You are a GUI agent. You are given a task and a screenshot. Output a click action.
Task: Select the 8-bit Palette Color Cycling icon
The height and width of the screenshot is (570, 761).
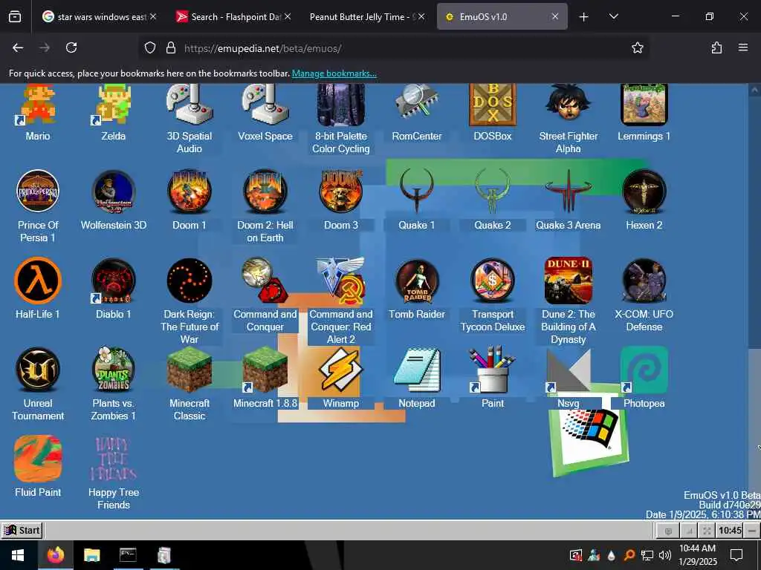pos(340,104)
